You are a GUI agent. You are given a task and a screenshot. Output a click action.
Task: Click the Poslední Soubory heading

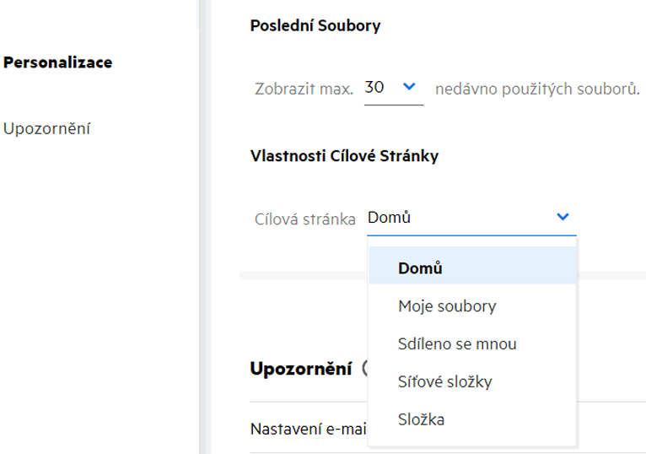315,25
